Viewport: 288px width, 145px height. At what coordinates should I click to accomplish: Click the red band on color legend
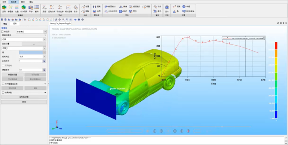276,46
